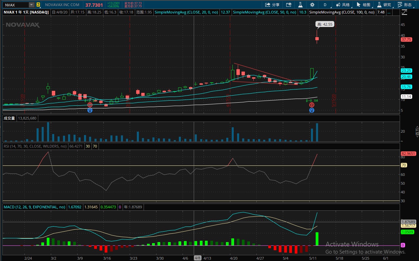Screen dimensions: 419x261
Task: Open chart settings gear icon
Action: tap(312, 5)
